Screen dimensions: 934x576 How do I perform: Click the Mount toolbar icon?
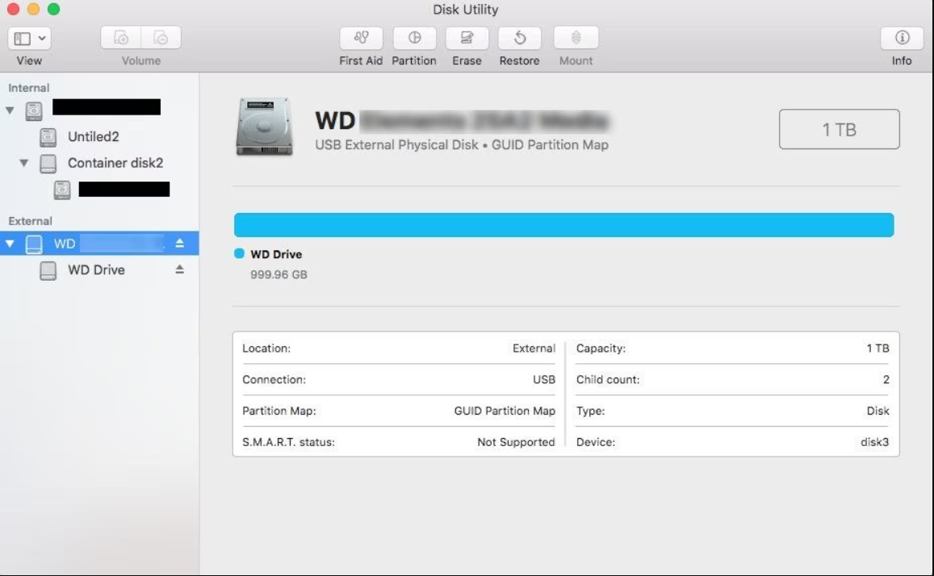pos(576,38)
